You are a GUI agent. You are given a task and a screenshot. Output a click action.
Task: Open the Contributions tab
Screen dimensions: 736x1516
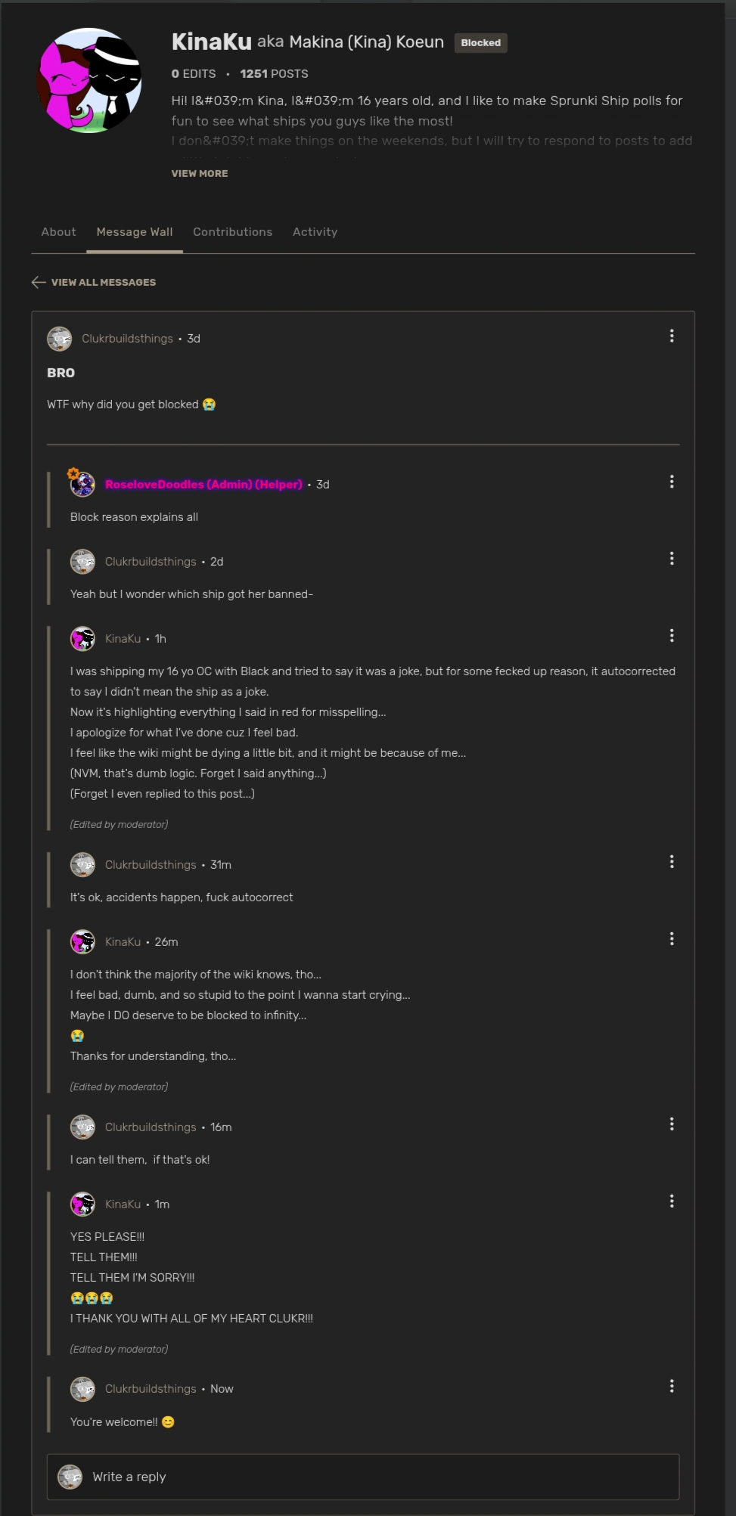[232, 232]
